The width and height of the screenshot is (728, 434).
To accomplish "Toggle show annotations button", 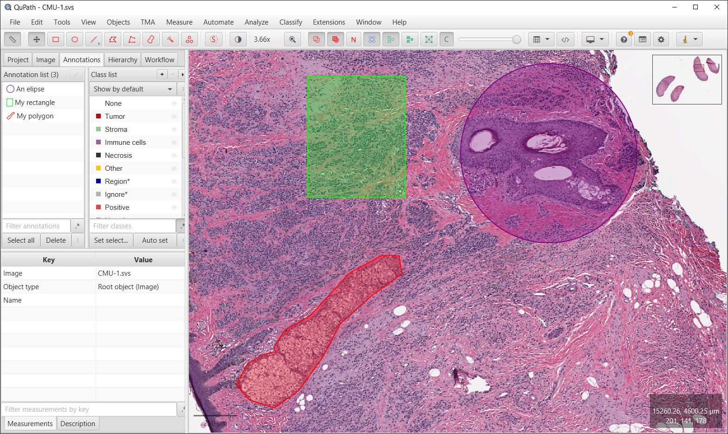I will [317, 39].
